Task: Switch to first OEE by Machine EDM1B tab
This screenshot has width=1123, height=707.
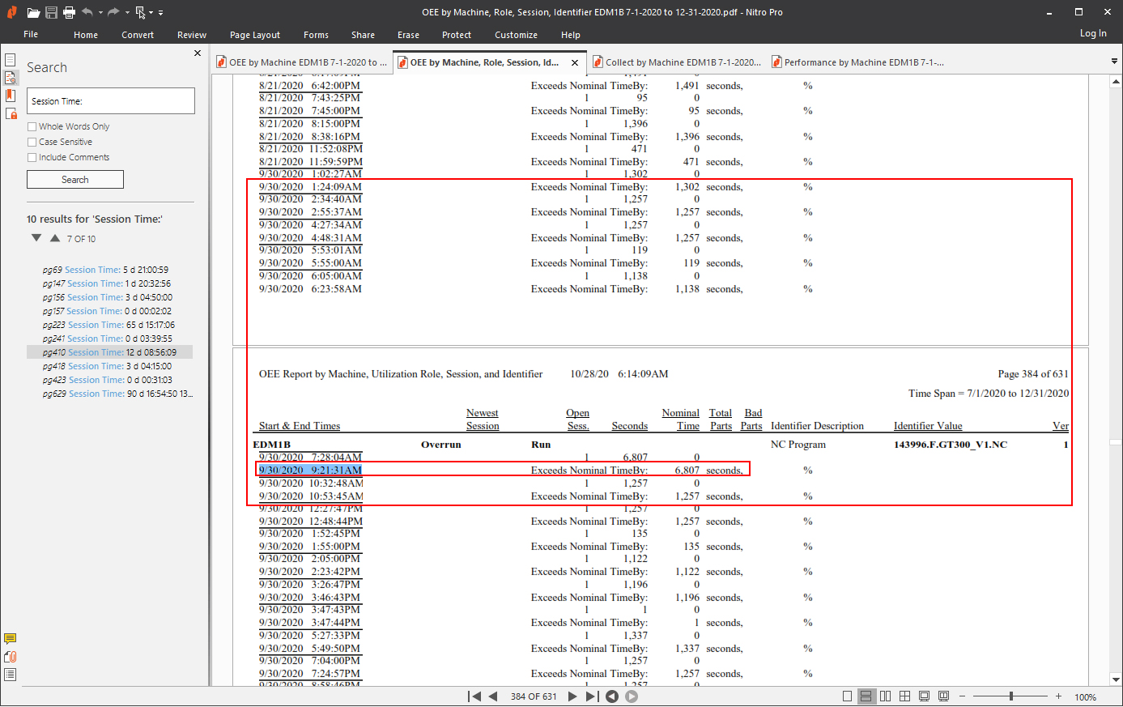Action: pyautogui.click(x=304, y=62)
